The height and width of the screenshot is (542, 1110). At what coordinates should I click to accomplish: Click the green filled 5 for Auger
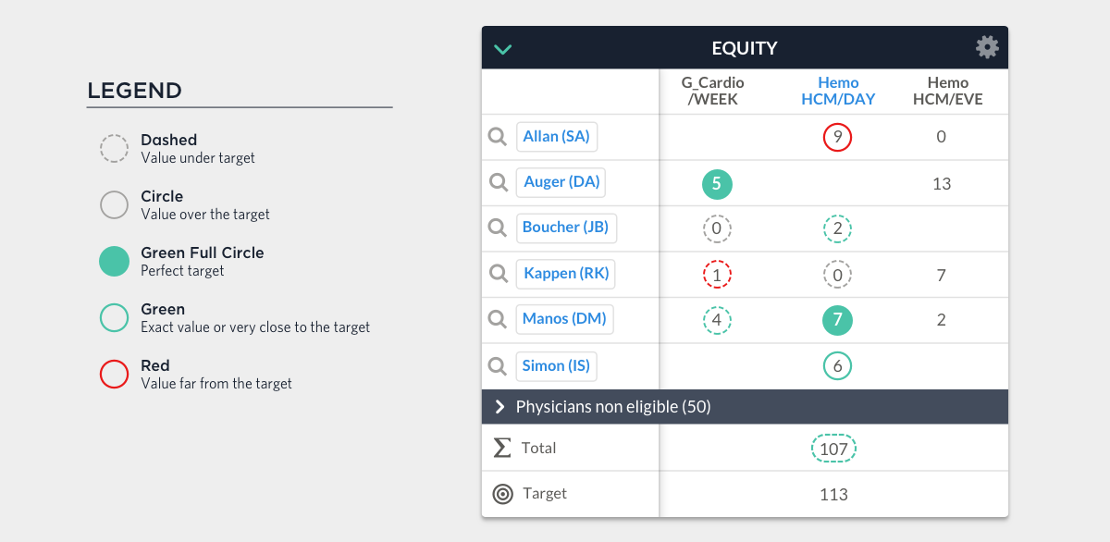(x=717, y=184)
